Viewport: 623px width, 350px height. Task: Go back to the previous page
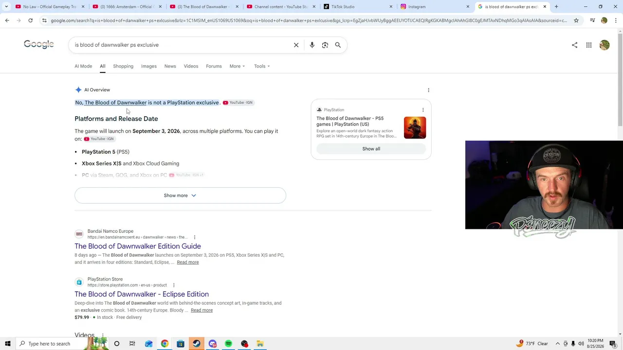(7, 20)
